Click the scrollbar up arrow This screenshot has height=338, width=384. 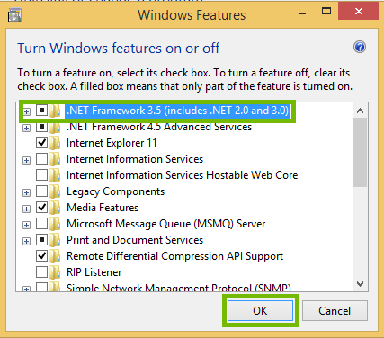(x=360, y=111)
